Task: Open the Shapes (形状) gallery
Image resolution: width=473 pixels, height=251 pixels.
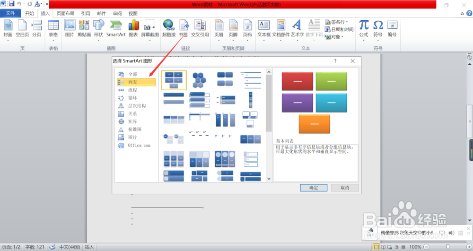Action: coord(99,30)
